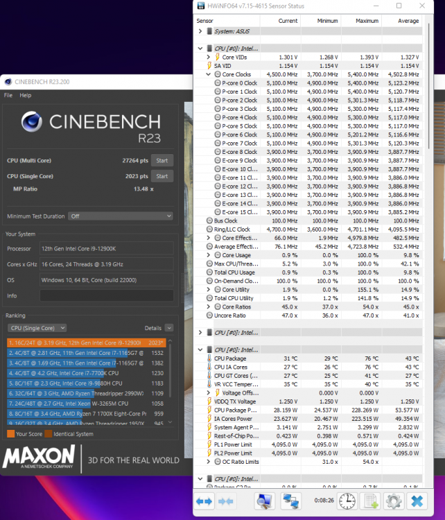Select the Intel Core i7-7700K ranking entry
445x520 pixels.
(x=86, y=373)
